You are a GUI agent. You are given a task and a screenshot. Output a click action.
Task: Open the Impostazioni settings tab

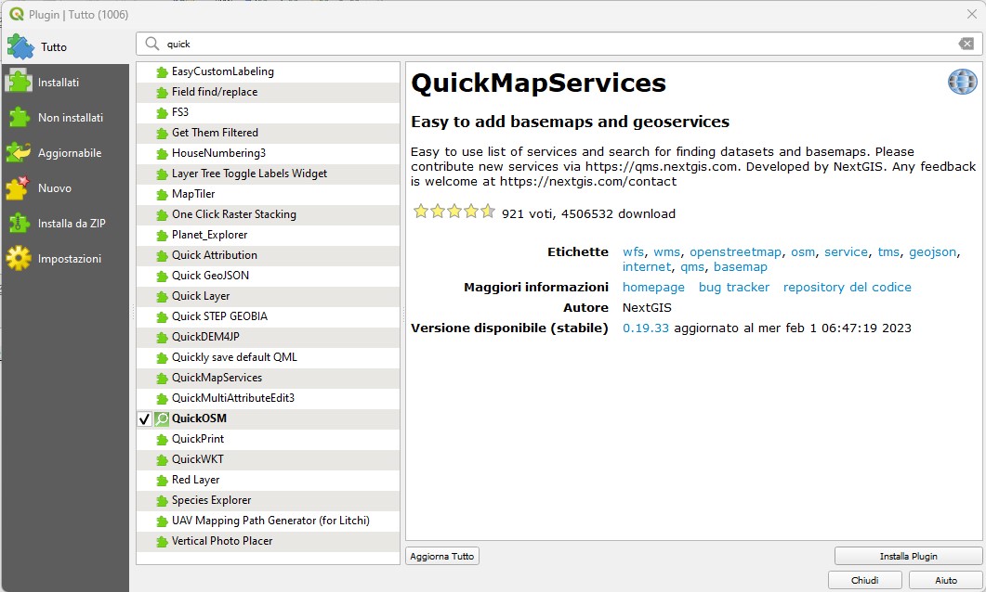[69, 259]
